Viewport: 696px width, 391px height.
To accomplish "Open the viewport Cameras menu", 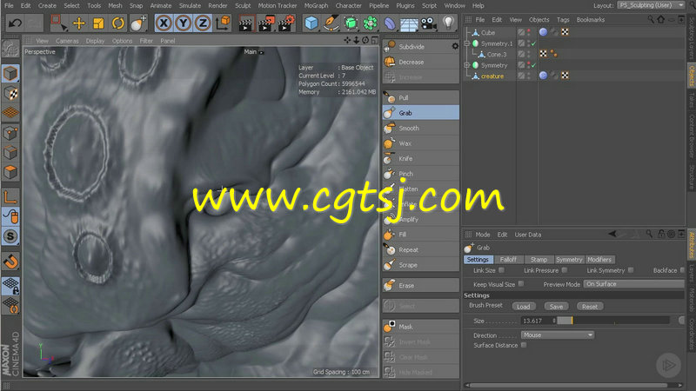I will click(67, 41).
